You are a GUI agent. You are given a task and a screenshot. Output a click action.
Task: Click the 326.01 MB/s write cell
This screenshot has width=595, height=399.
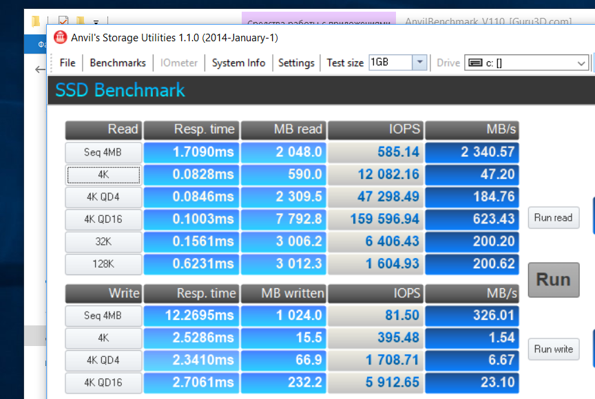[x=472, y=316]
